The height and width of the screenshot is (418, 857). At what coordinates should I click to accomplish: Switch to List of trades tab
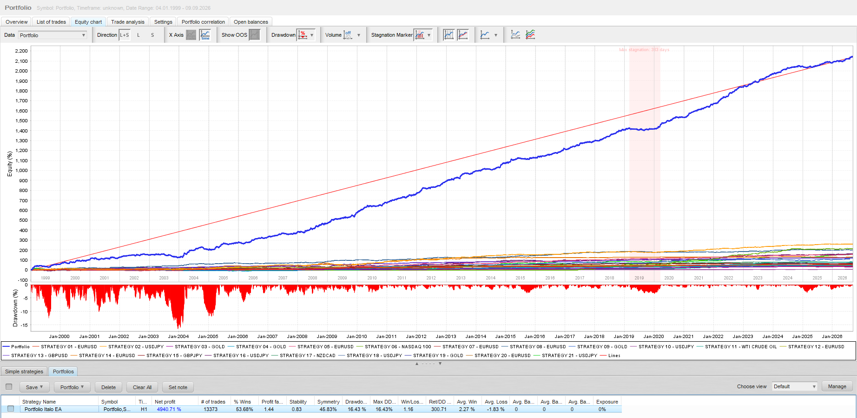(51, 22)
